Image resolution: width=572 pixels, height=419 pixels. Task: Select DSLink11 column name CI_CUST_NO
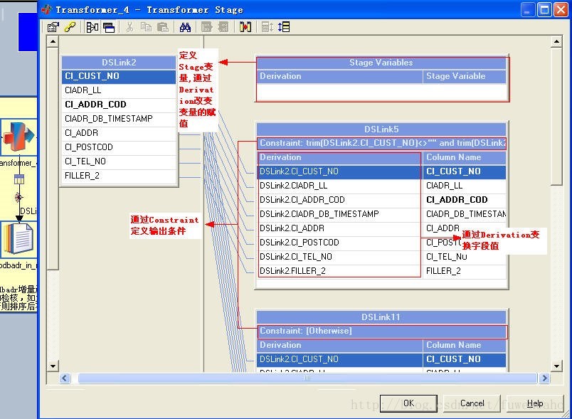pyautogui.click(x=465, y=359)
